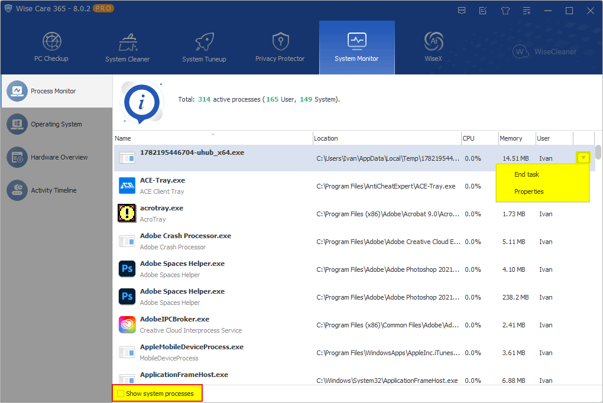Select Hardware Overview in the sidebar
Image resolution: width=603 pixels, height=403 pixels.
click(x=57, y=157)
